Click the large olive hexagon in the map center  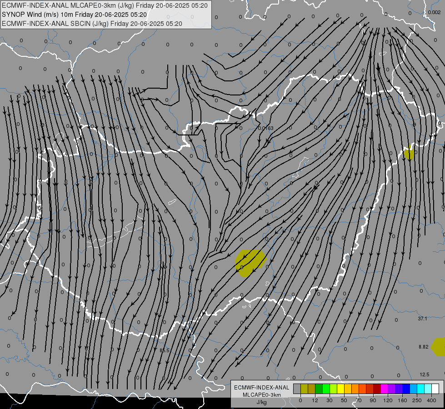pos(251,264)
